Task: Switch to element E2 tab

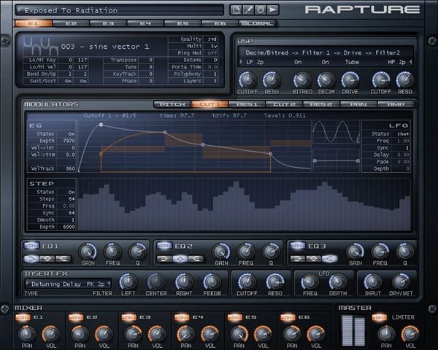Action: click(x=71, y=23)
